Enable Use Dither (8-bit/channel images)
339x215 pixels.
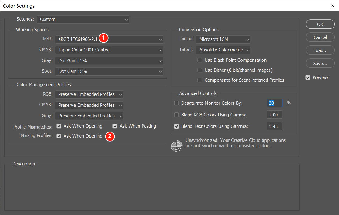pos(200,70)
